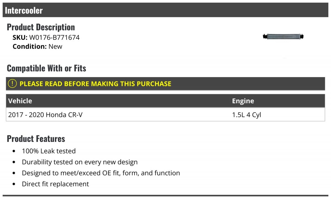Click the Designed to meet/exceed OE feature
This screenshot has height=199, width=331.
[x=101, y=173]
